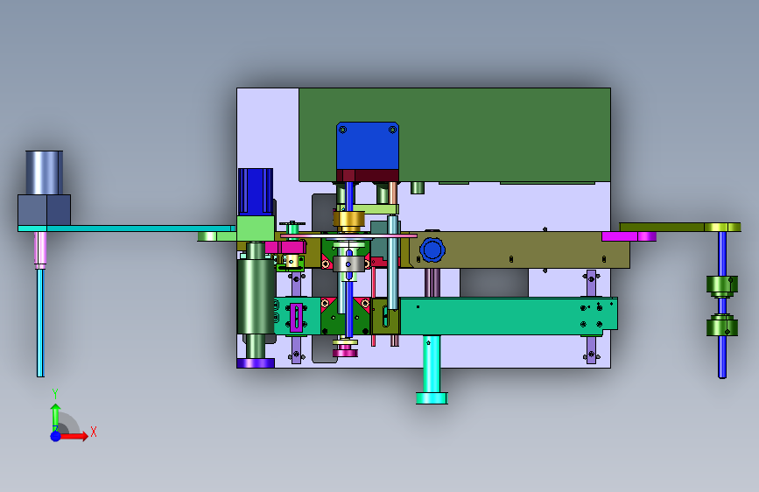This screenshot has width=759, height=492.
Task: Select the pink knob at bottom of center shaft
Action: tap(345, 352)
